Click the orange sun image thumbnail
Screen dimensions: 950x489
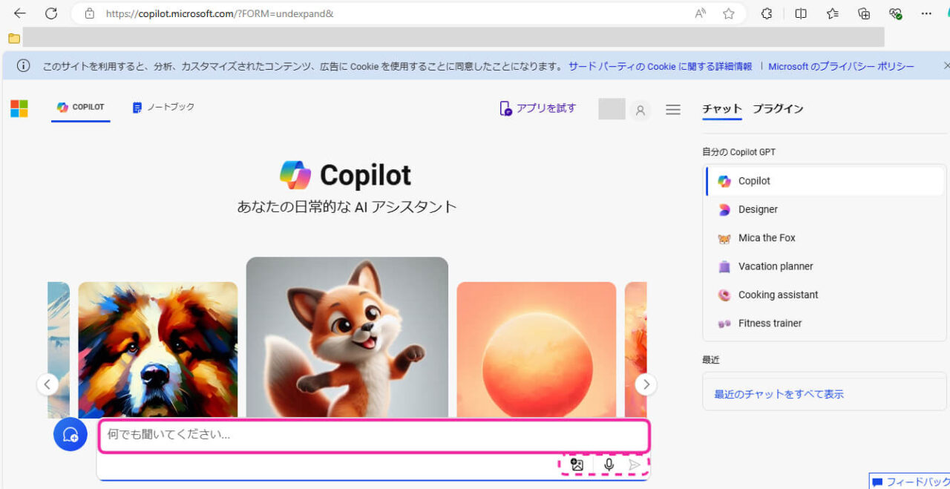536,350
